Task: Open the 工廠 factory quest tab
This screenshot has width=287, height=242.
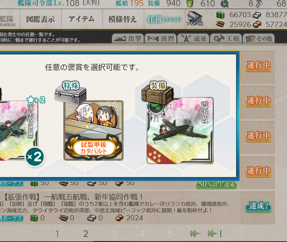Action: [x=226, y=38]
